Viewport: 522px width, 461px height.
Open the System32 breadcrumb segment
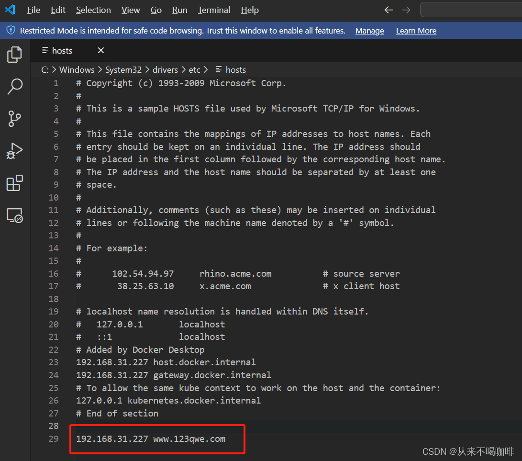point(123,69)
